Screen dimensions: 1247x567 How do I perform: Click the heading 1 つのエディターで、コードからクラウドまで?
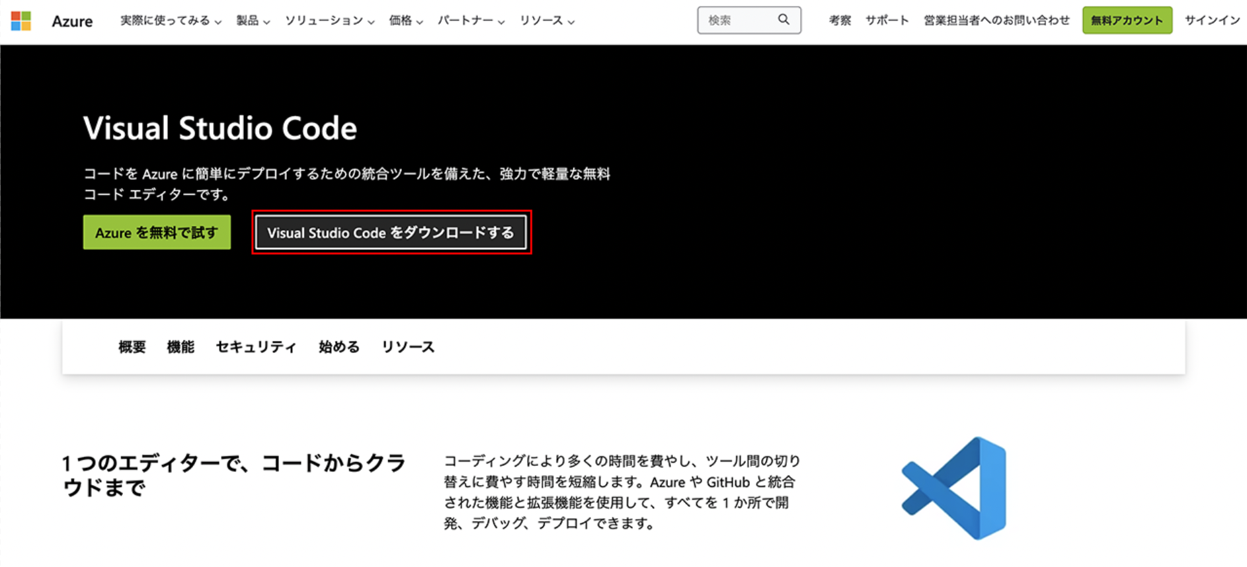(x=233, y=475)
